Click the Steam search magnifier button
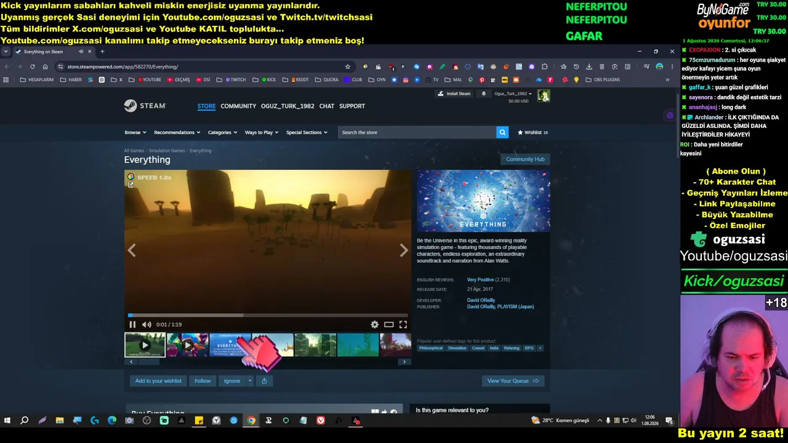The width and height of the screenshot is (788, 443). (x=502, y=132)
